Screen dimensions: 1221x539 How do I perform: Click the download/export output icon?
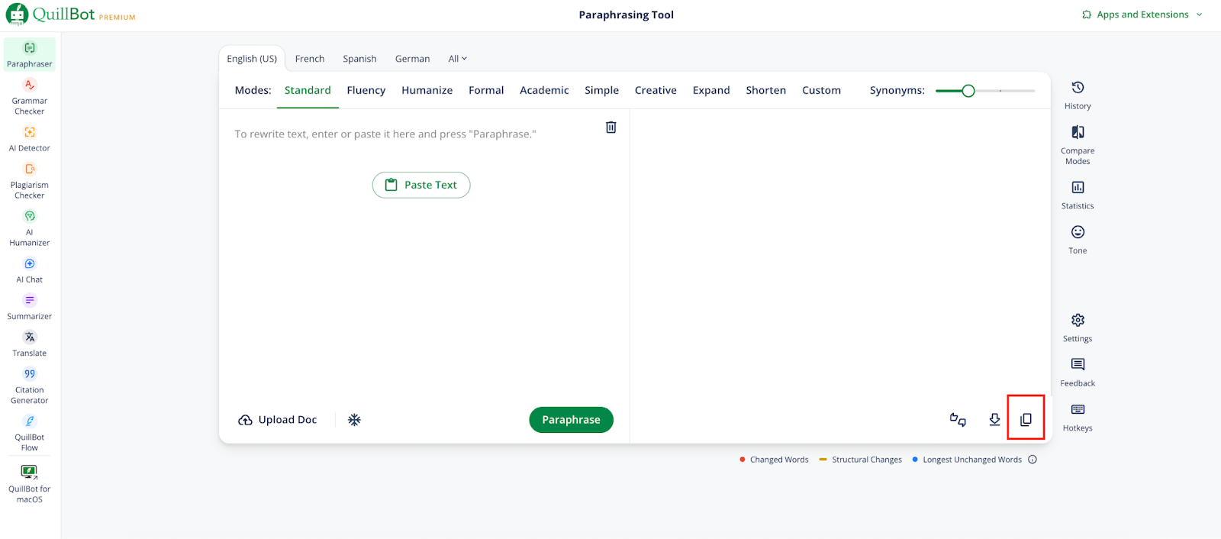point(994,419)
